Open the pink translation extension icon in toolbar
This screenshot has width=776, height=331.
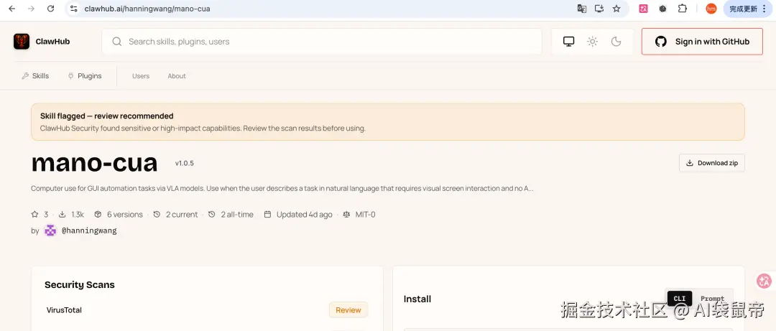click(x=643, y=9)
